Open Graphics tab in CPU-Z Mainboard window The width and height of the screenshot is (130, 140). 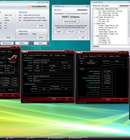click(57, 55)
